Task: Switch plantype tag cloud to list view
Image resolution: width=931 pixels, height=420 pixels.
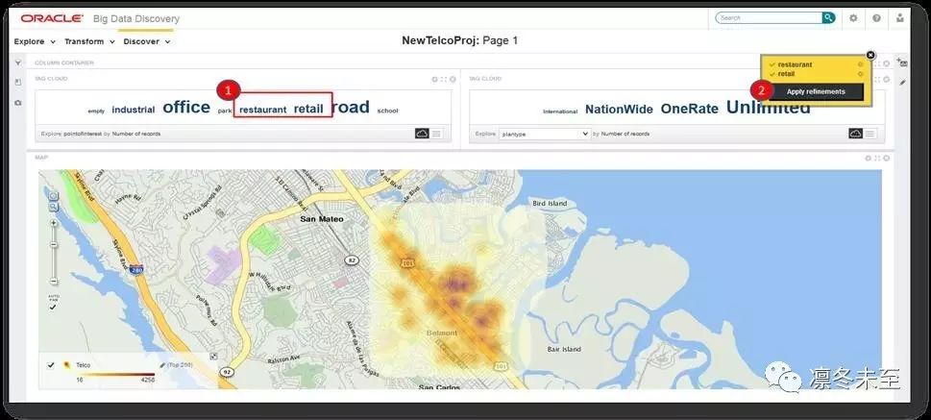Action: coord(870,134)
